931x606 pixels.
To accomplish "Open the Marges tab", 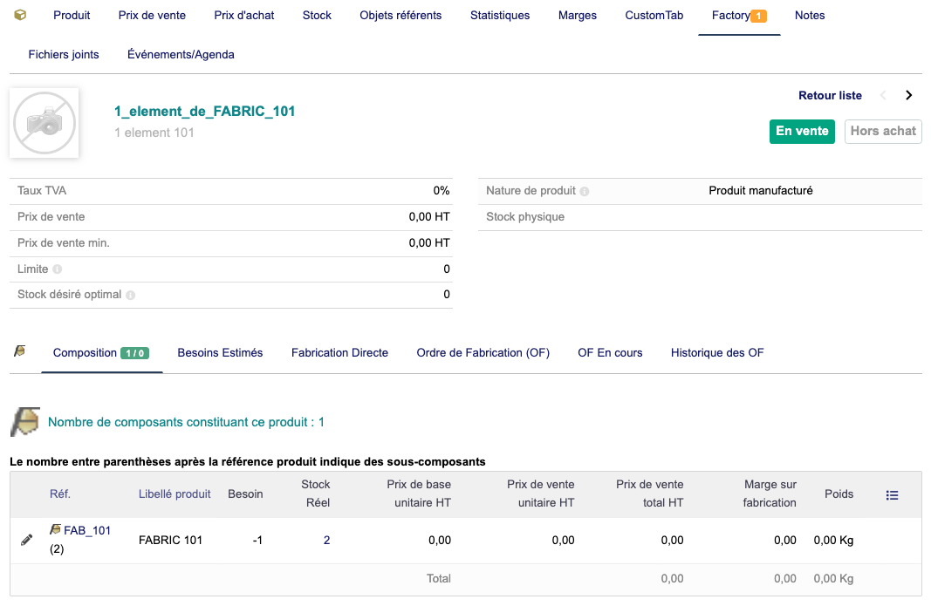I will pyautogui.click(x=577, y=16).
